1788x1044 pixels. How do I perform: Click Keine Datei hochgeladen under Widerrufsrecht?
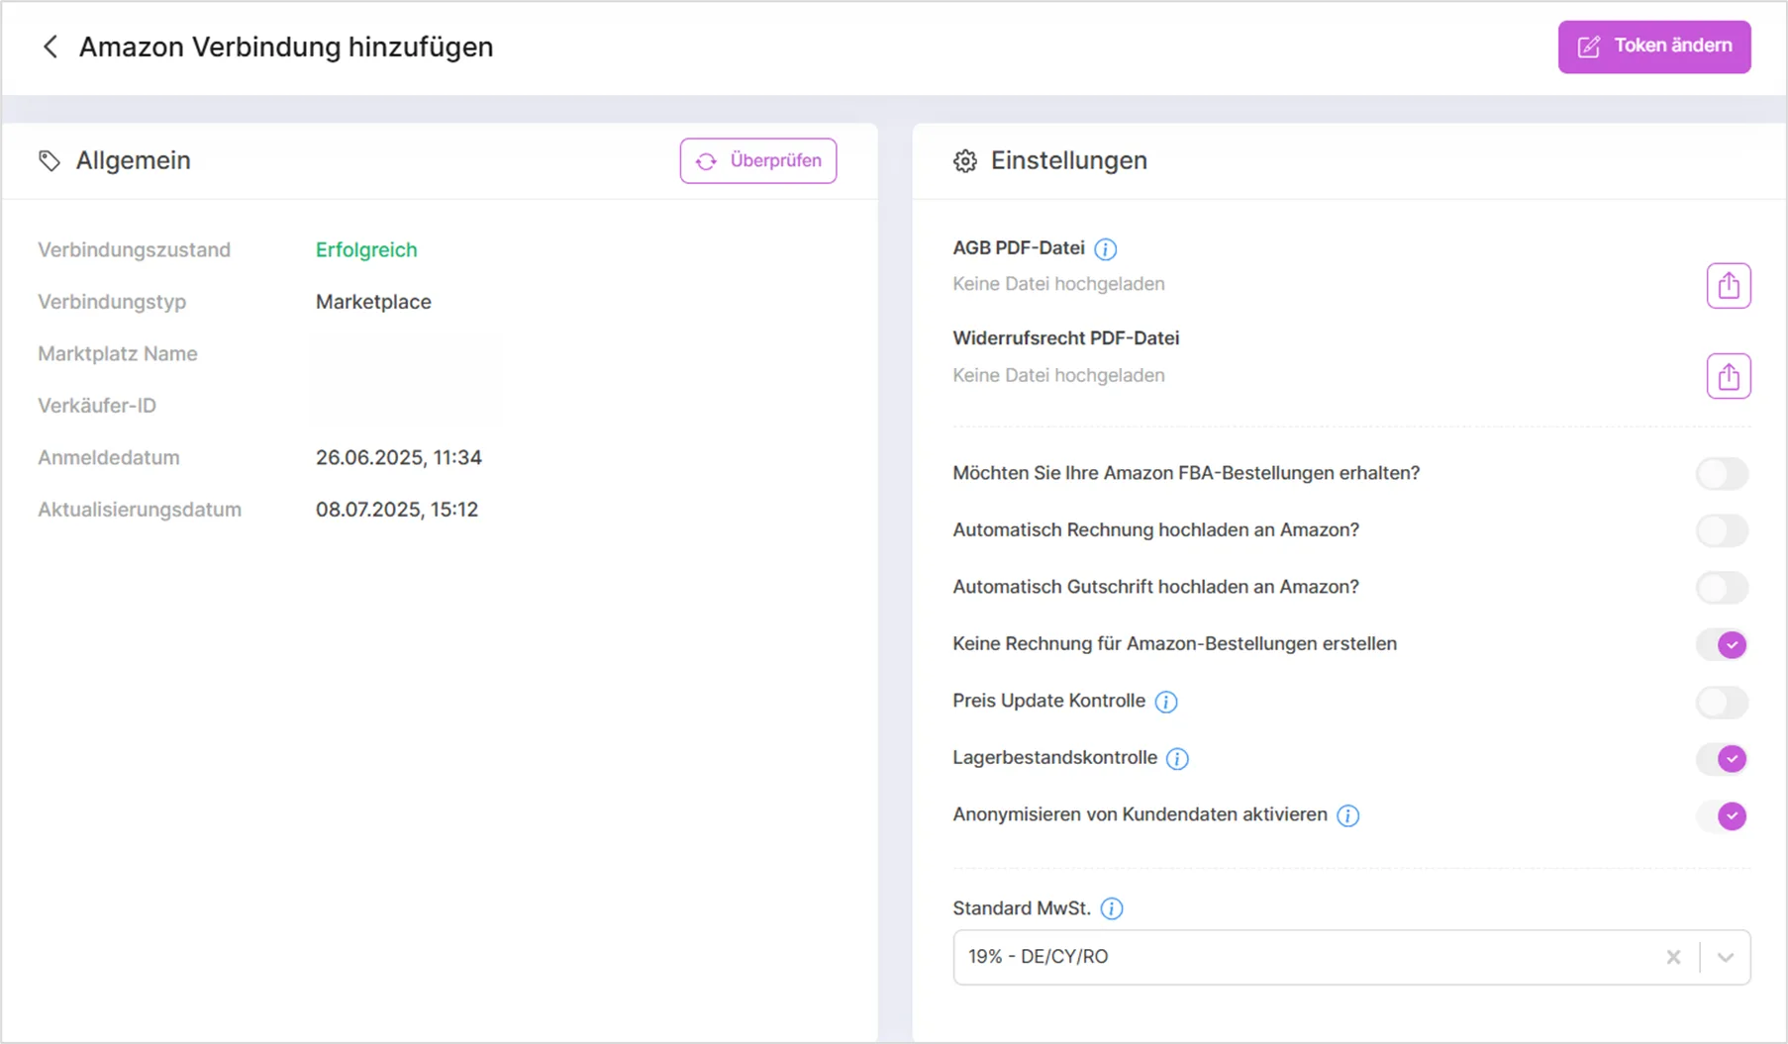click(1058, 375)
